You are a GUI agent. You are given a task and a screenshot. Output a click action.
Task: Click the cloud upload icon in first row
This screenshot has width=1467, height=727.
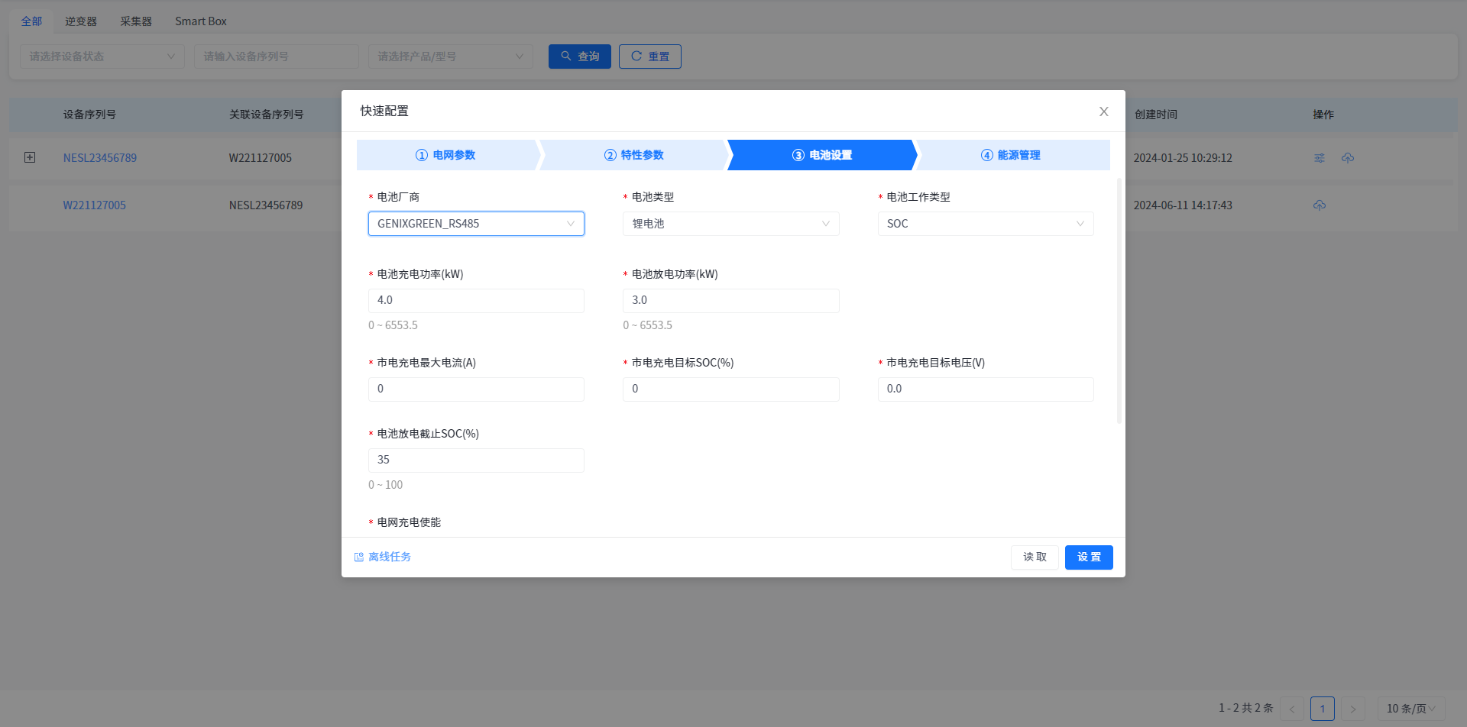(x=1348, y=158)
